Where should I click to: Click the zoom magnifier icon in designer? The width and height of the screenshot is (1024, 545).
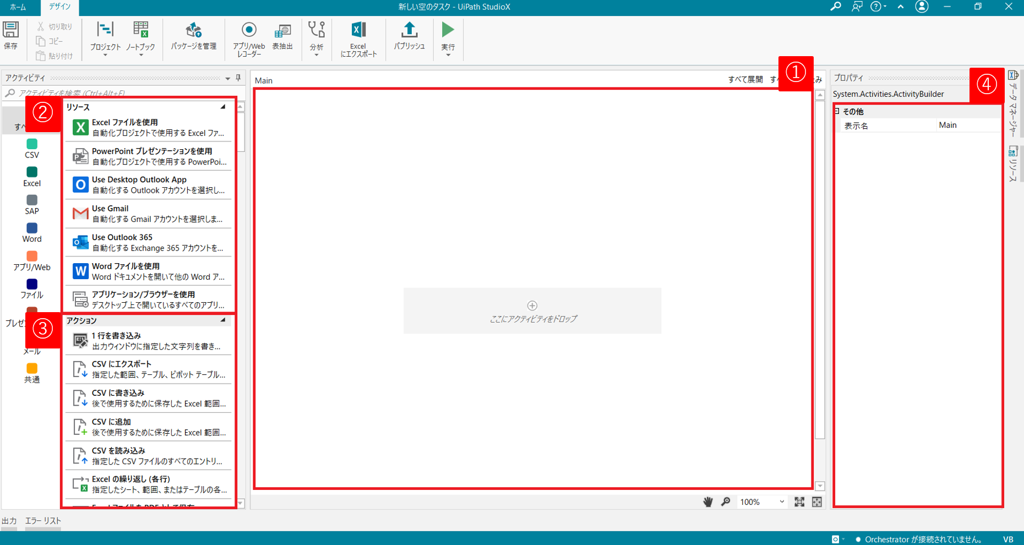click(726, 502)
